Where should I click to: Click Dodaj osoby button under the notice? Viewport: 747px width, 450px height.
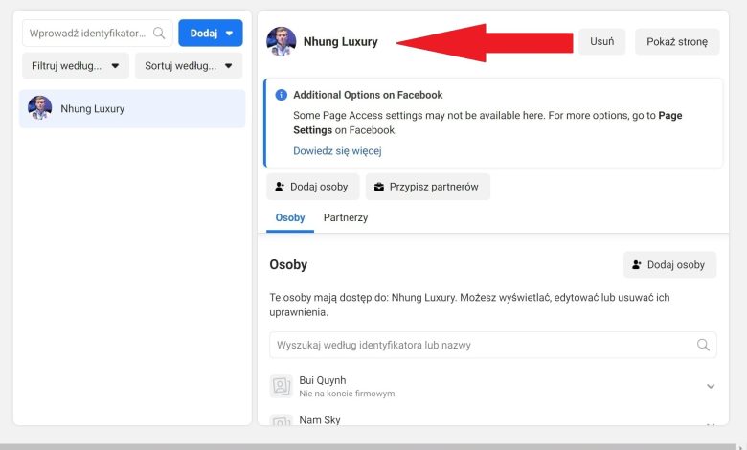[x=312, y=187]
